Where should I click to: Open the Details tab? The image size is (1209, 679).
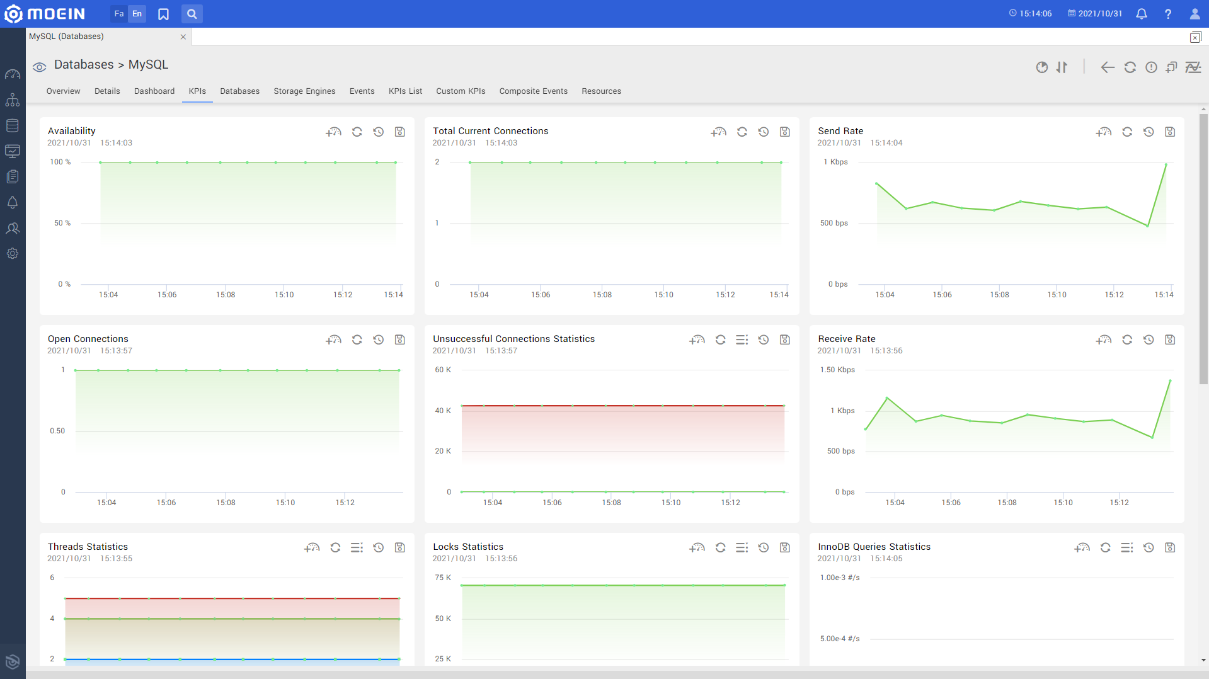[107, 91]
